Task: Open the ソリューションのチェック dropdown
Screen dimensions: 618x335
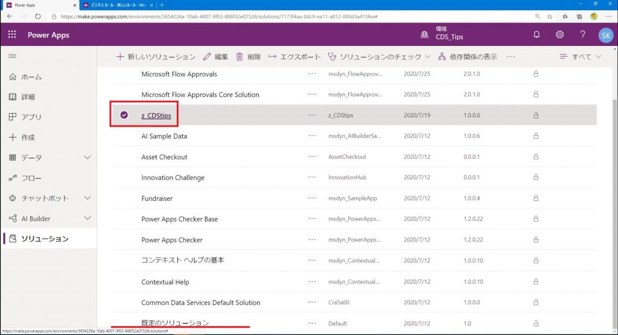Action: [x=379, y=57]
